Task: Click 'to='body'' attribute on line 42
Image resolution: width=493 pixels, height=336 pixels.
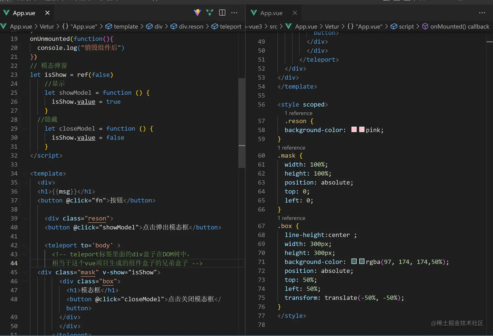Action: point(97,245)
